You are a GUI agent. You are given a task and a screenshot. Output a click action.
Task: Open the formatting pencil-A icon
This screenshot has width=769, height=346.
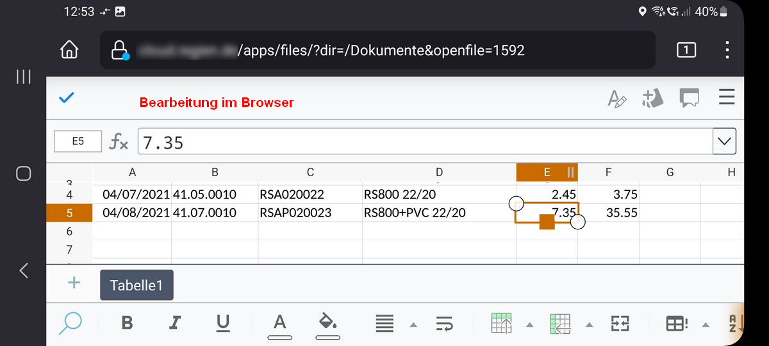pyautogui.click(x=616, y=99)
